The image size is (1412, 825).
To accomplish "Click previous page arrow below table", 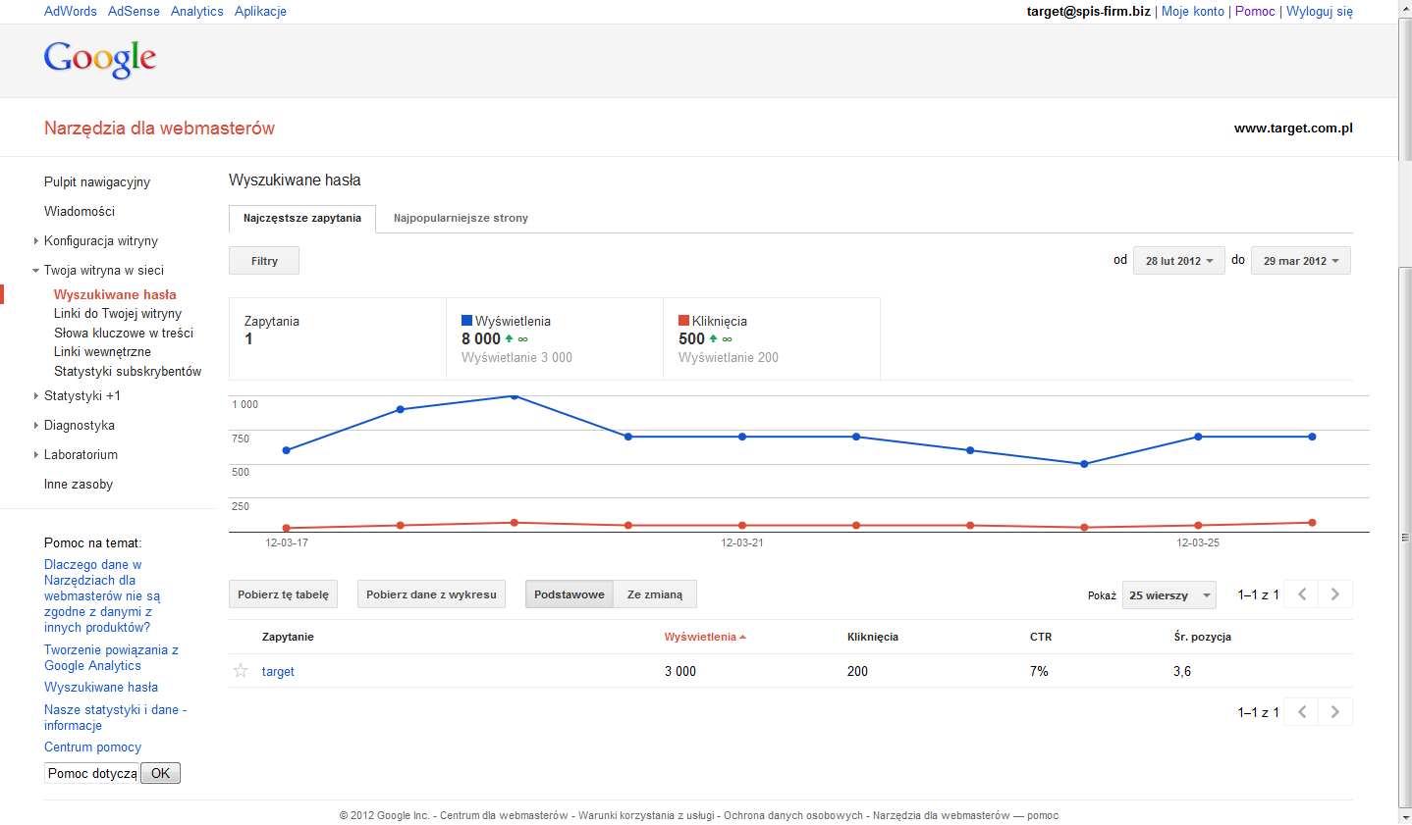I will click(1302, 712).
